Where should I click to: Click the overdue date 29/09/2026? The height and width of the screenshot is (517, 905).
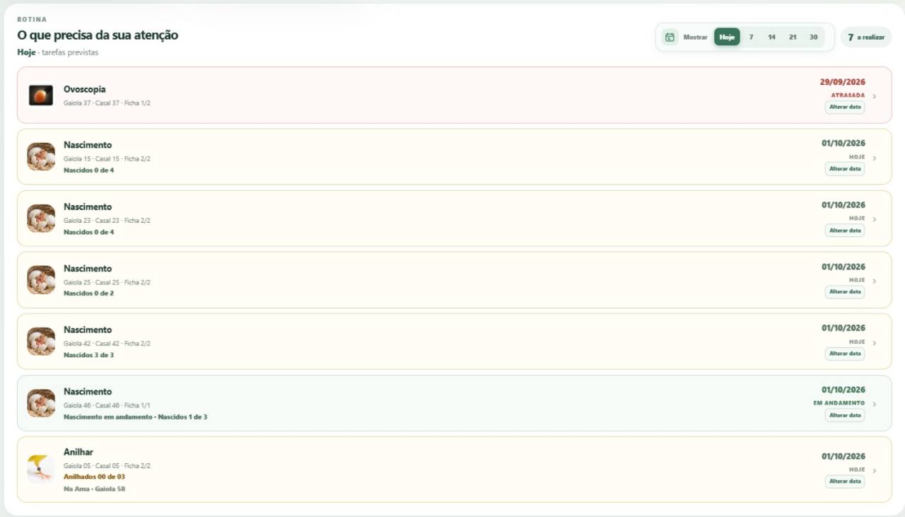pos(843,82)
